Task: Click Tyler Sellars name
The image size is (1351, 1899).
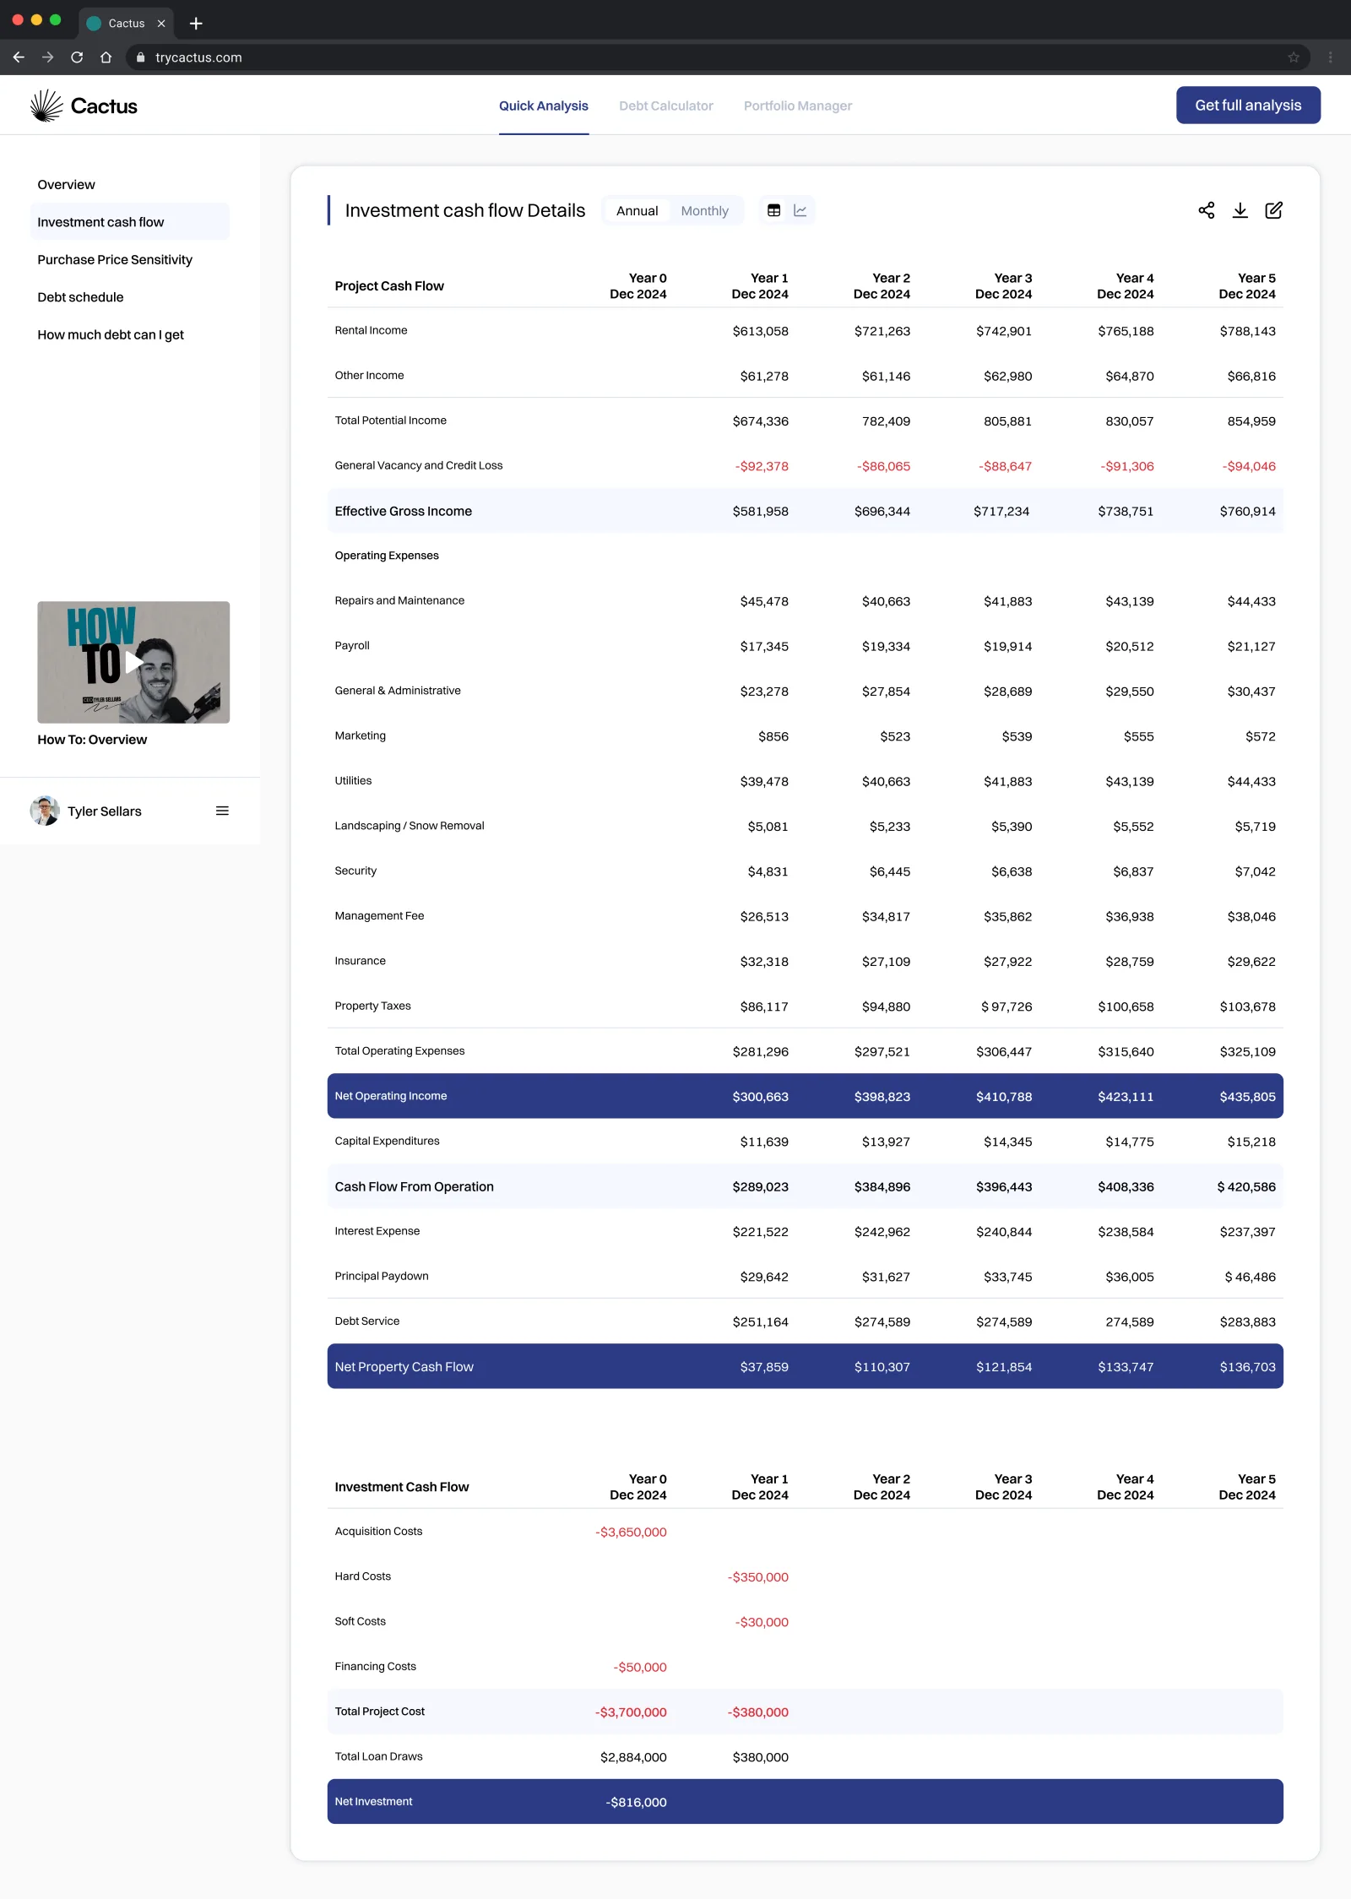Action: pyautogui.click(x=105, y=811)
